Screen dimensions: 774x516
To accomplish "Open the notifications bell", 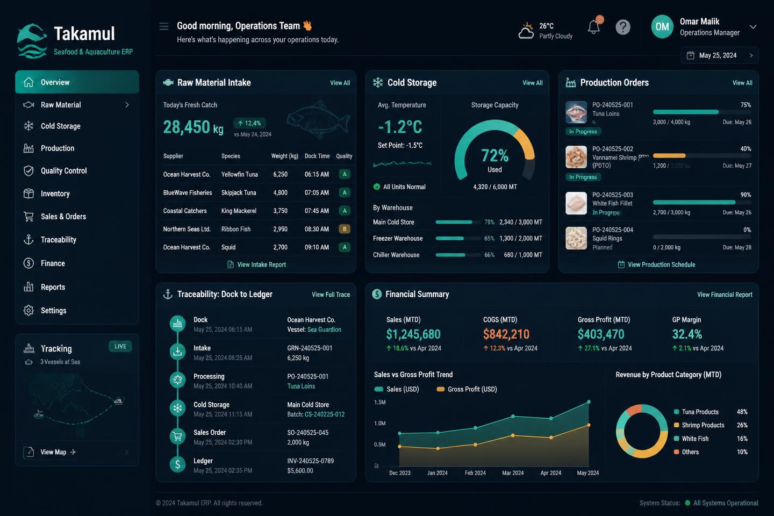I will tap(594, 27).
